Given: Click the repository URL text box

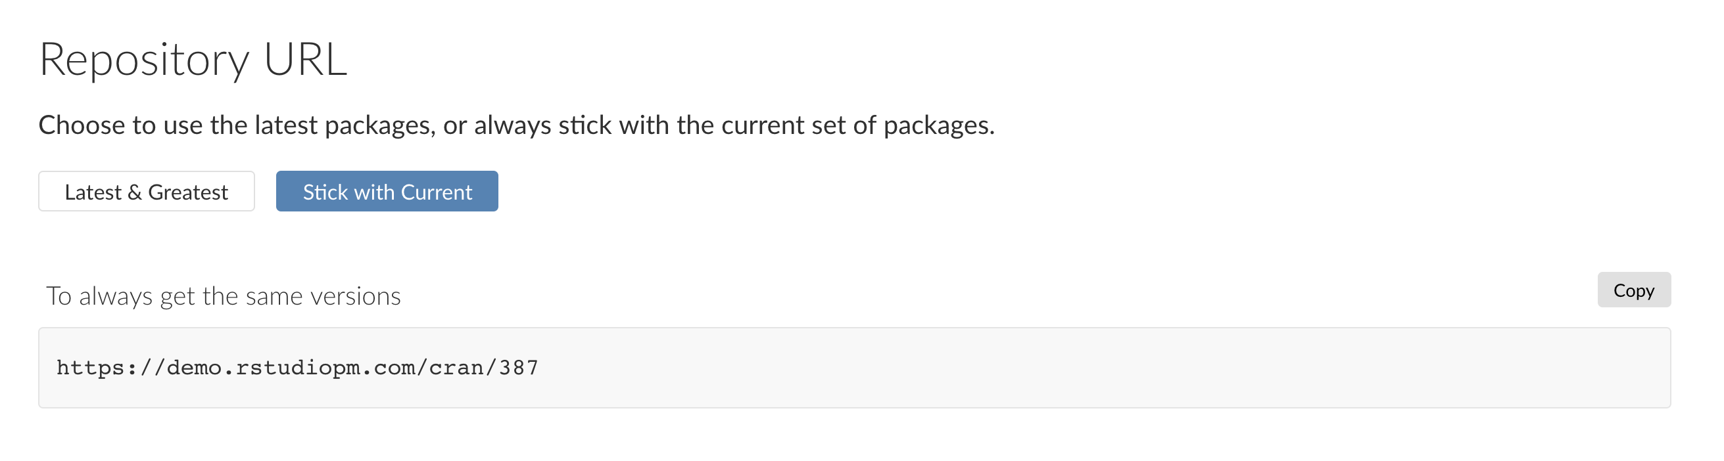Looking at the screenshot, I should (x=854, y=368).
